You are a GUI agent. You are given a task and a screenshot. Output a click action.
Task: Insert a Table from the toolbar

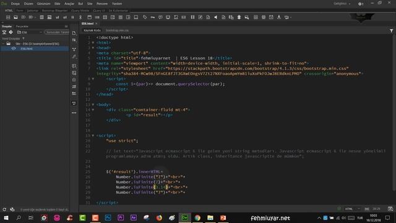click(41, 17)
